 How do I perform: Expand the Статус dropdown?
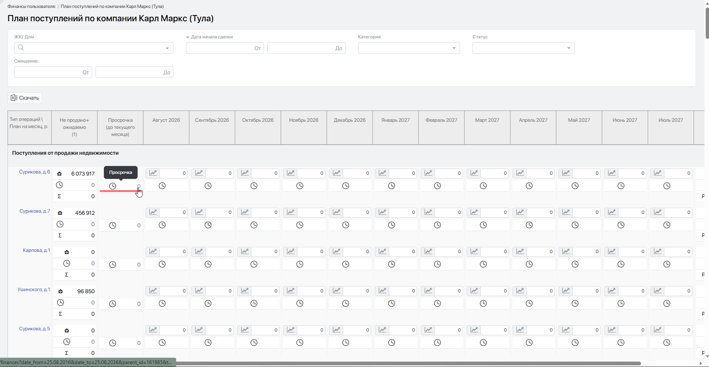523,48
